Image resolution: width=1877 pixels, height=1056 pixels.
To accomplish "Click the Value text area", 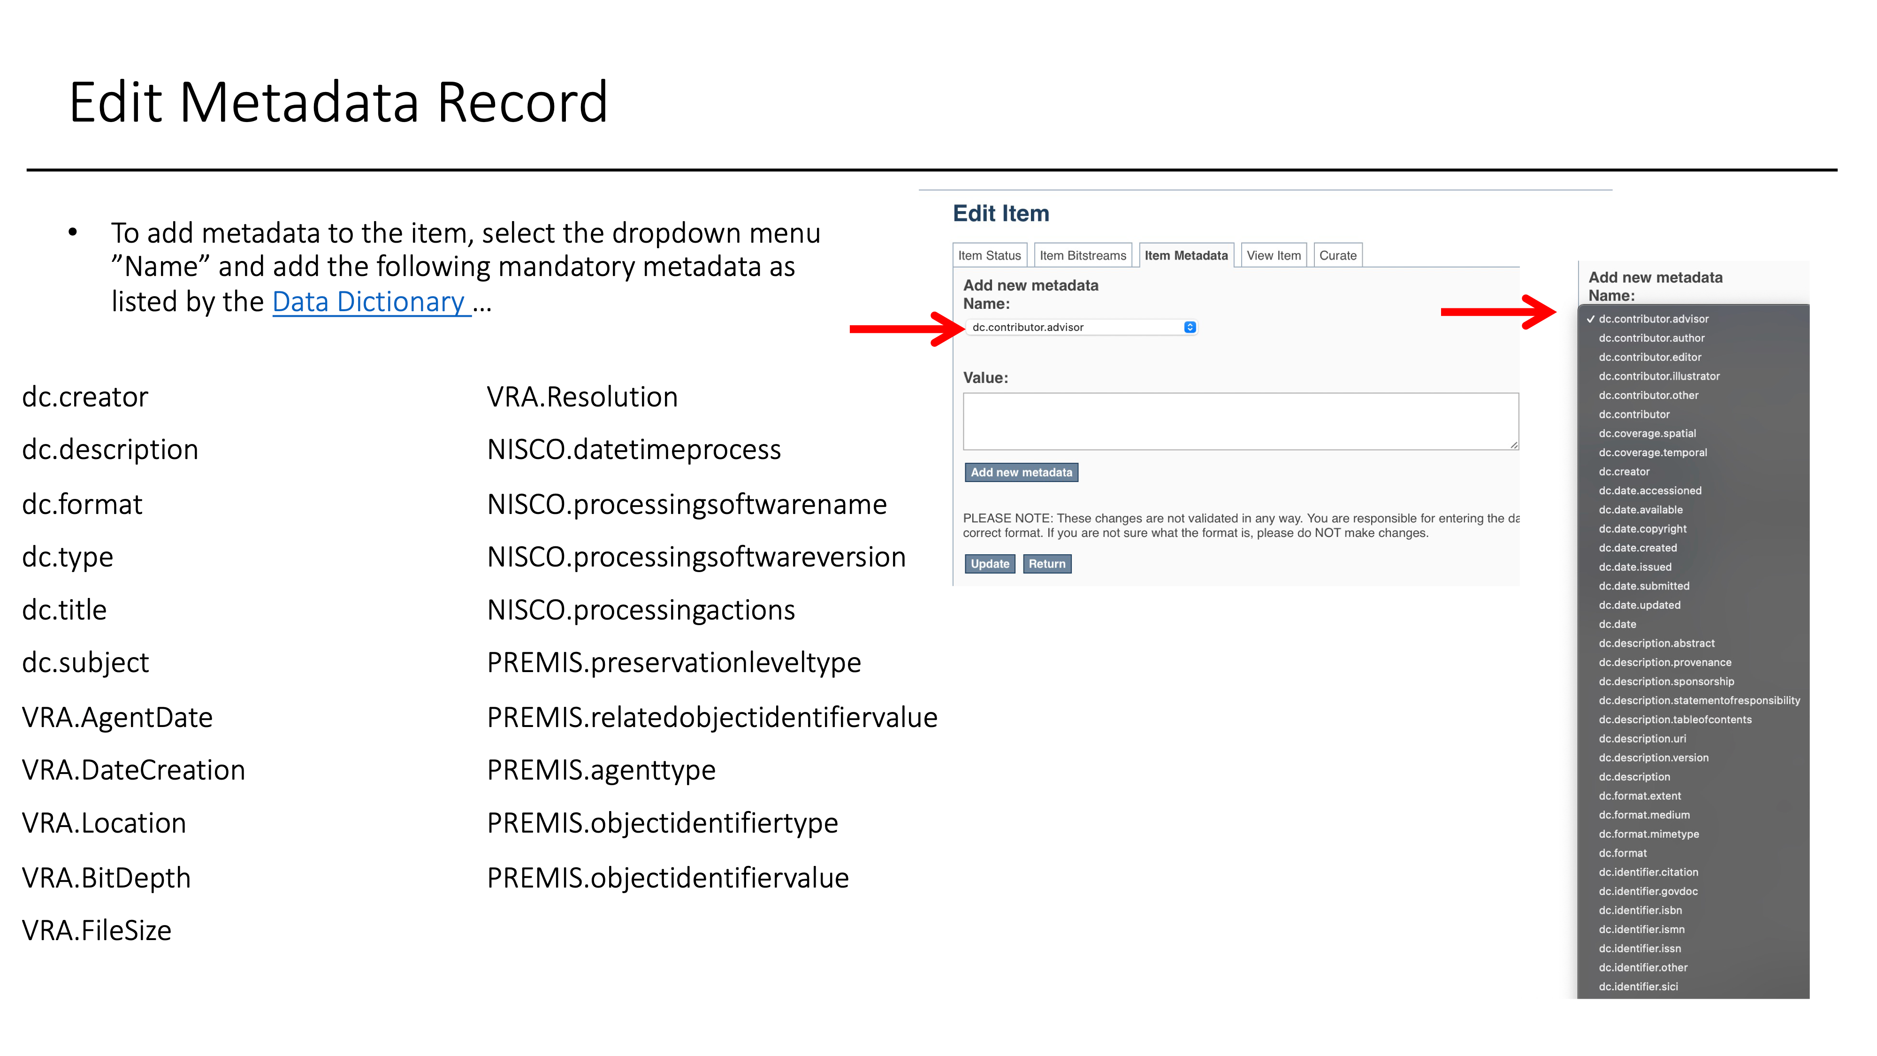I will [1240, 421].
